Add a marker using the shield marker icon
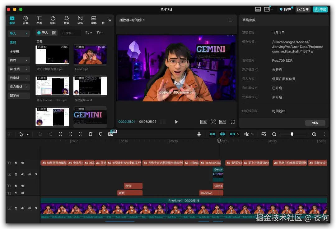 tap(100, 134)
